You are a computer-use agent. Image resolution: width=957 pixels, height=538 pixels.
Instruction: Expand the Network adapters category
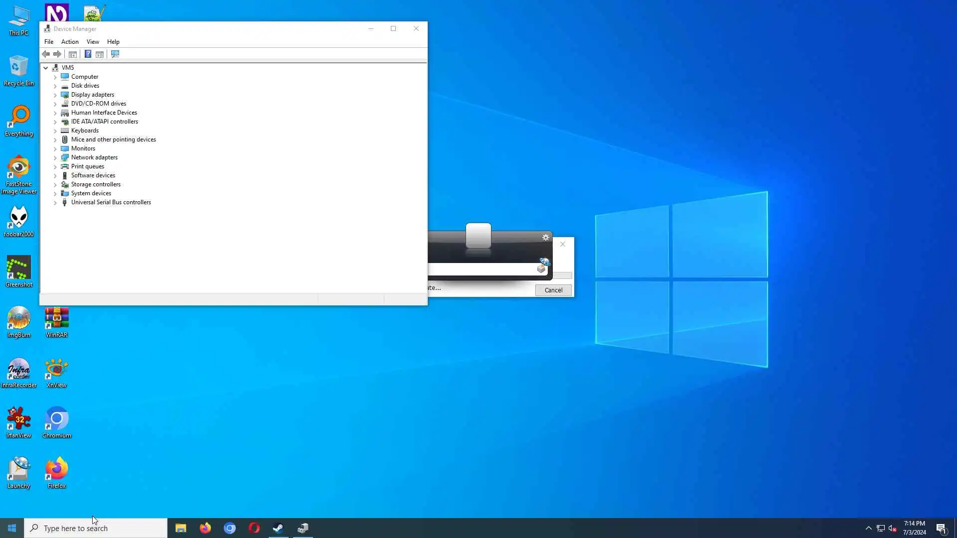click(x=55, y=157)
